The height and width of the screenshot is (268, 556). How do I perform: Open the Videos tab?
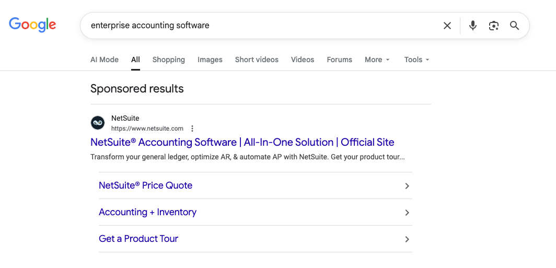[x=303, y=60]
